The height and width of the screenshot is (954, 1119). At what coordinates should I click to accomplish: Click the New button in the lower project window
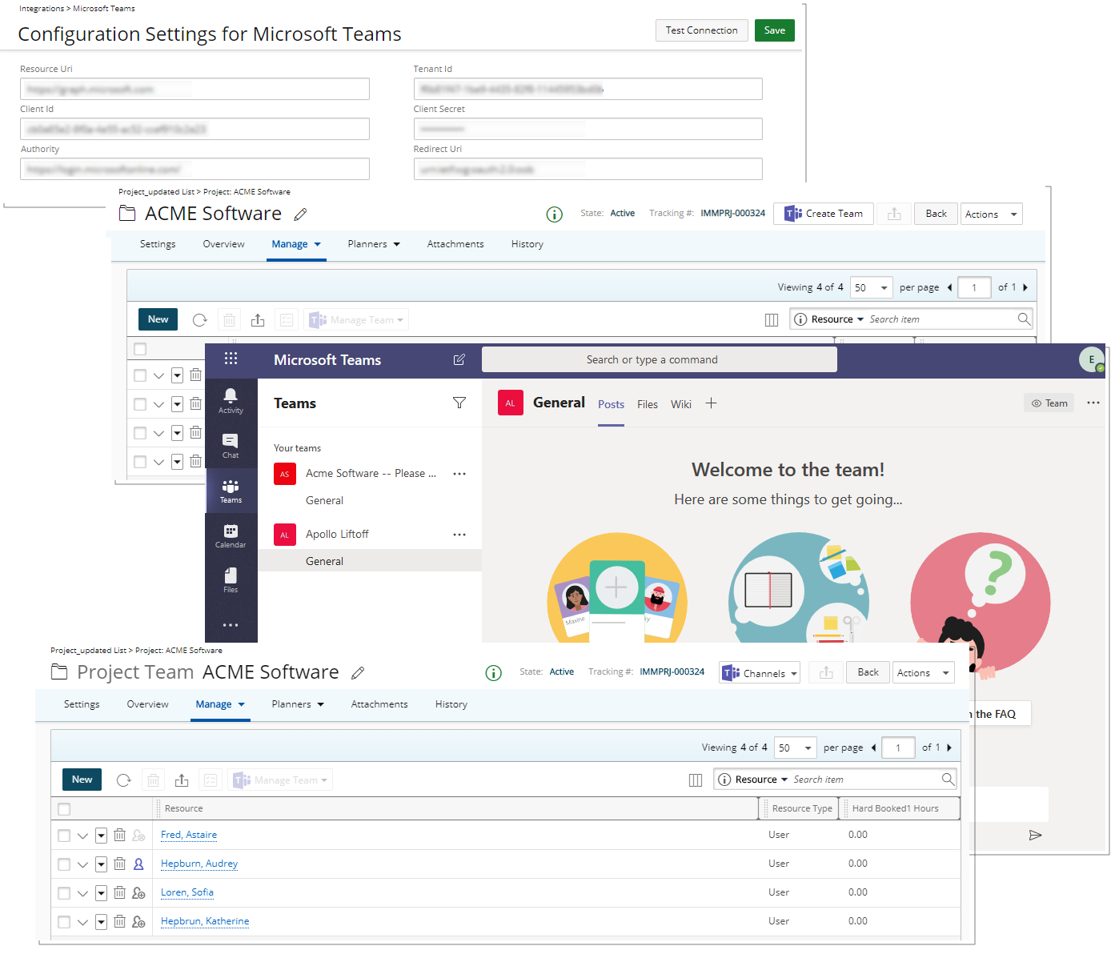pyautogui.click(x=82, y=780)
